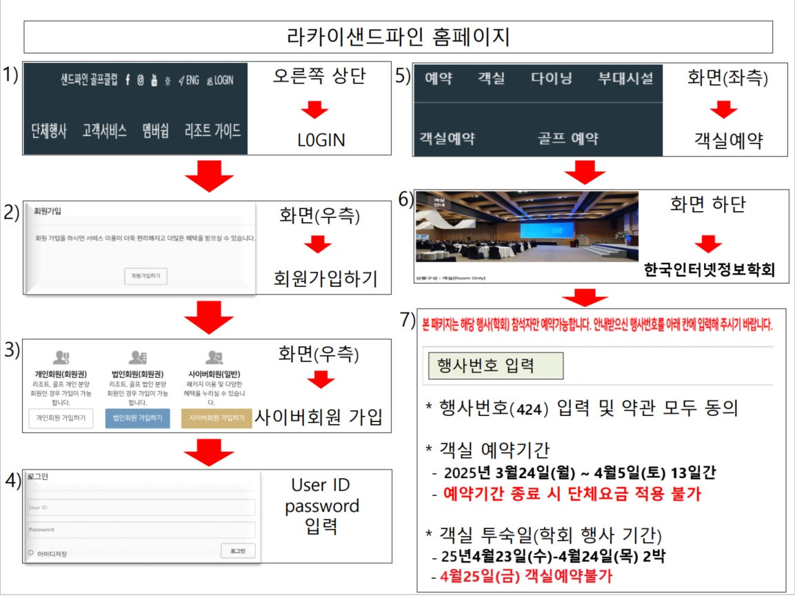Toggle the 아이디저장 checkbox
The width and height of the screenshot is (795, 596).
pos(31,553)
